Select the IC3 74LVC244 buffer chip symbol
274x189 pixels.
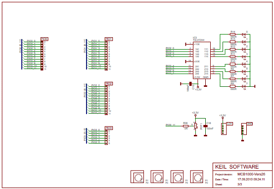(201, 61)
